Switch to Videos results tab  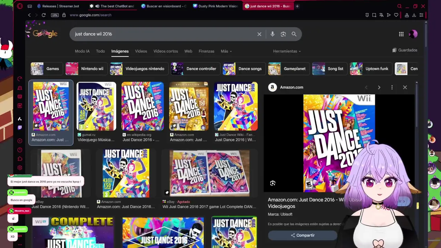pyautogui.click(x=141, y=51)
